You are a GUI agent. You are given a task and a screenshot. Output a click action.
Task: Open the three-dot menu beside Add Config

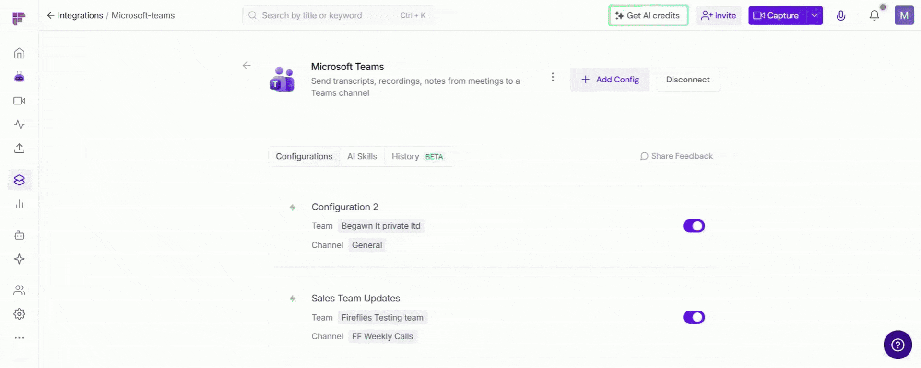[553, 77]
